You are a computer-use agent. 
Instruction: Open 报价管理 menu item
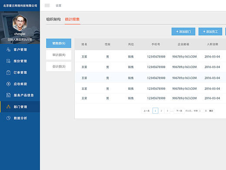20,61
